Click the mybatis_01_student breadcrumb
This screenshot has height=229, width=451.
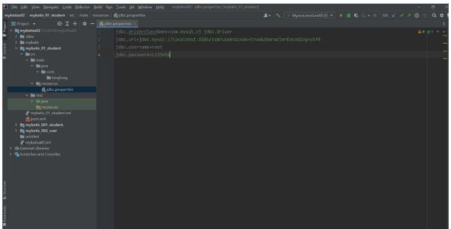point(47,16)
